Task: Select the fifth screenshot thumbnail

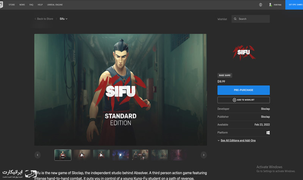Action: click(x=140, y=155)
